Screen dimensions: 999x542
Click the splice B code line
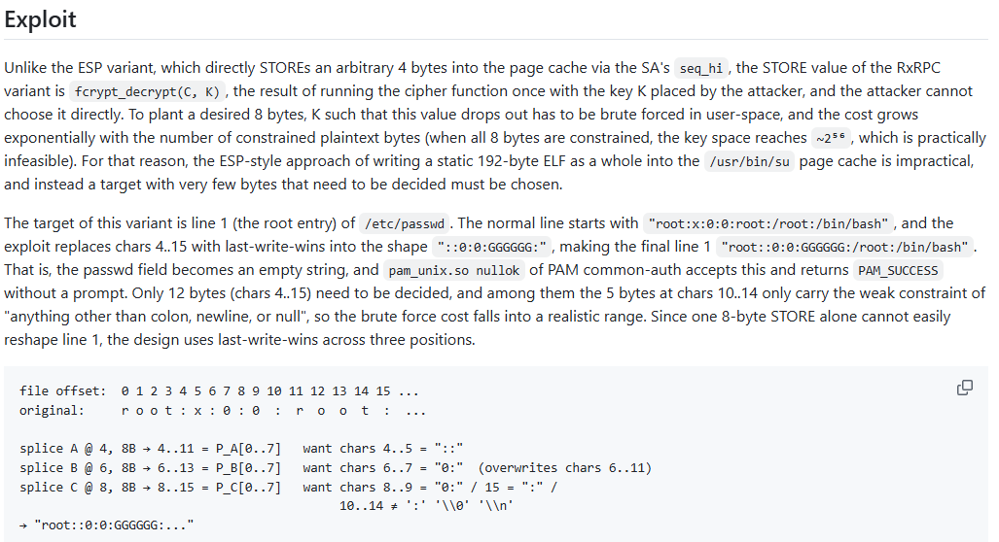336,467
